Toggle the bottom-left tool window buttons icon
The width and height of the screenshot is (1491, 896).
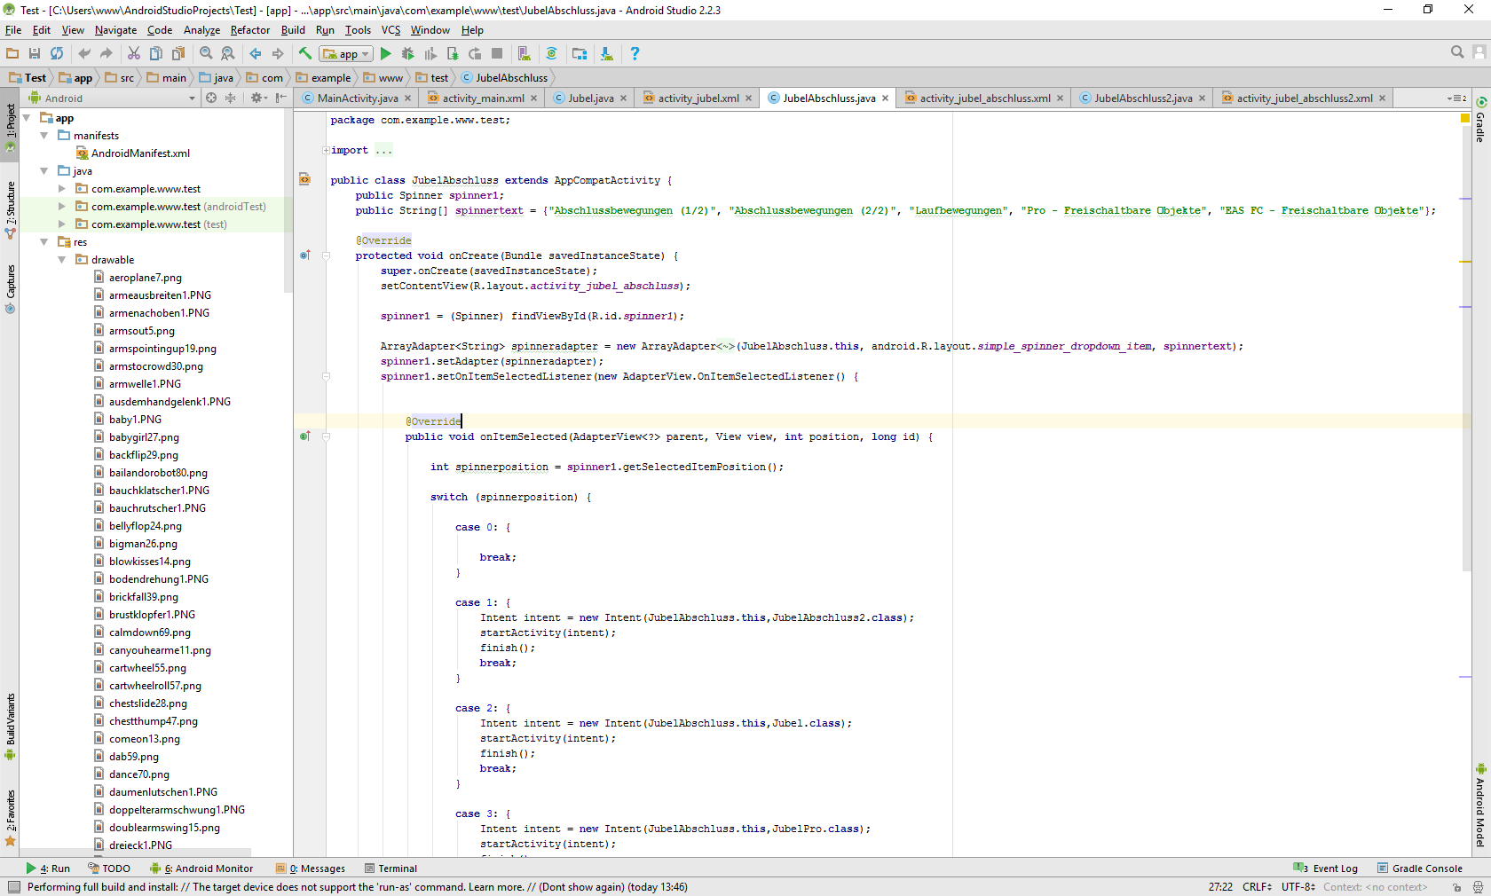click(13, 887)
